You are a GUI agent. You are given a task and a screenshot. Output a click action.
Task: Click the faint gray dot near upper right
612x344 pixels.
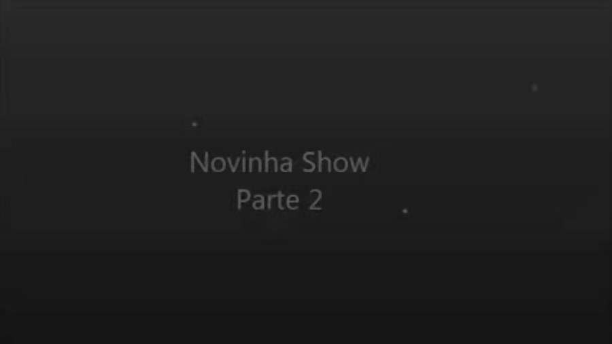(x=534, y=88)
